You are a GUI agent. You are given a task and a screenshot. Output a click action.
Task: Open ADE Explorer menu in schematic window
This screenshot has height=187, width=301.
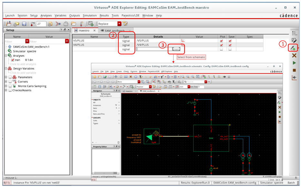pyautogui.click(x=166, y=71)
